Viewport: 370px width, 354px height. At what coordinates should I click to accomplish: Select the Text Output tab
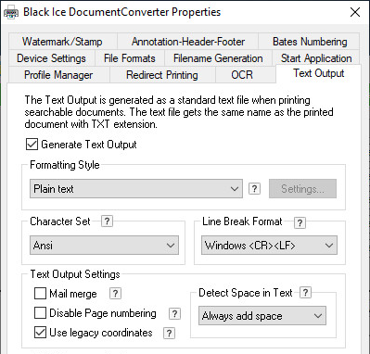tap(318, 73)
